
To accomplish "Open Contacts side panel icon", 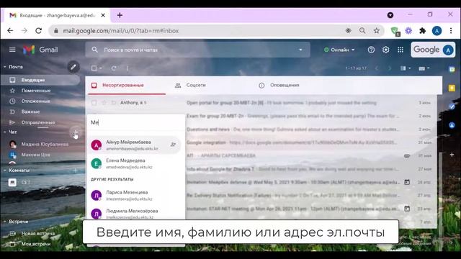I will (452, 125).
